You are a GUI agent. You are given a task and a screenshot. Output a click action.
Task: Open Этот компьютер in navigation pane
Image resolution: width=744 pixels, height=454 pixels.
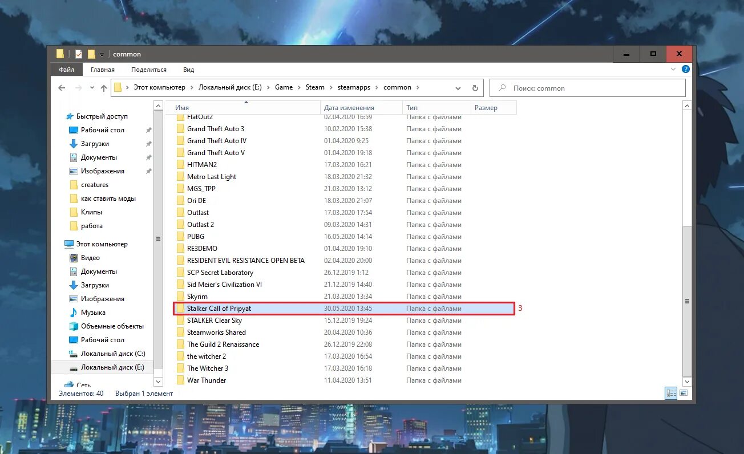click(102, 244)
